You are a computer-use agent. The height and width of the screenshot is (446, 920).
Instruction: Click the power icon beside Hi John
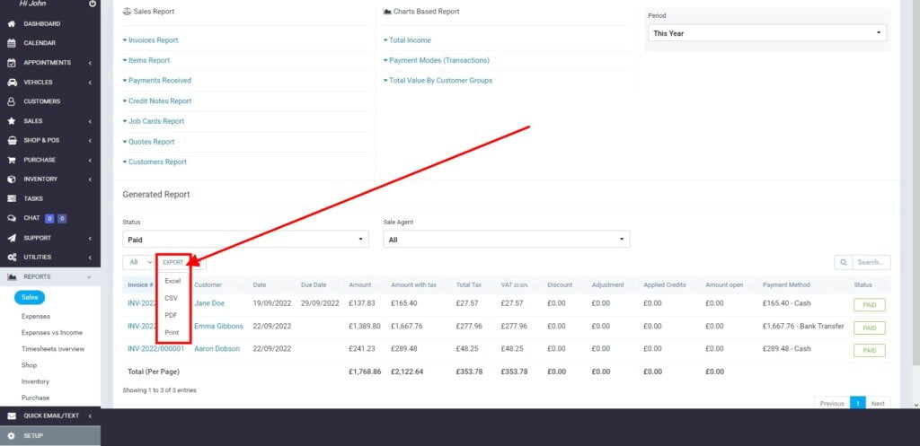(x=93, y=4)
